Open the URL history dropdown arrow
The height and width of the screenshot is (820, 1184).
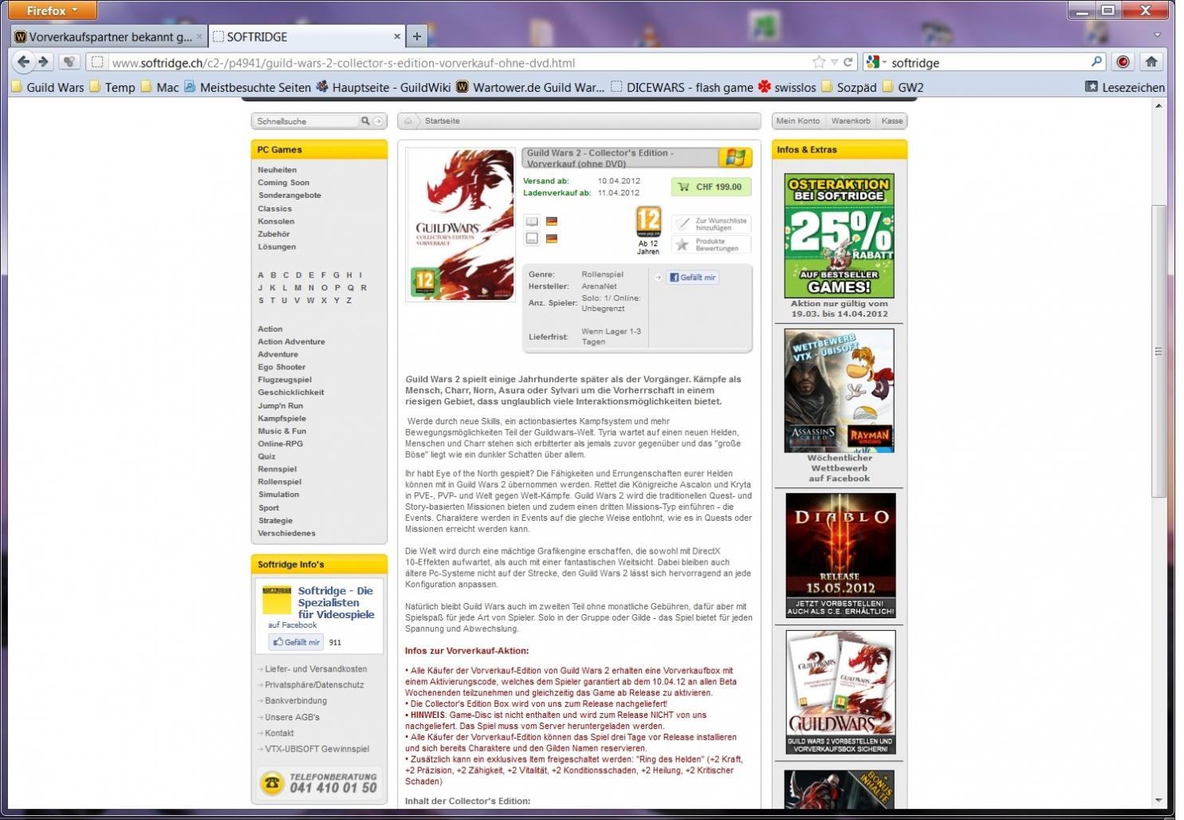[834, 62]
